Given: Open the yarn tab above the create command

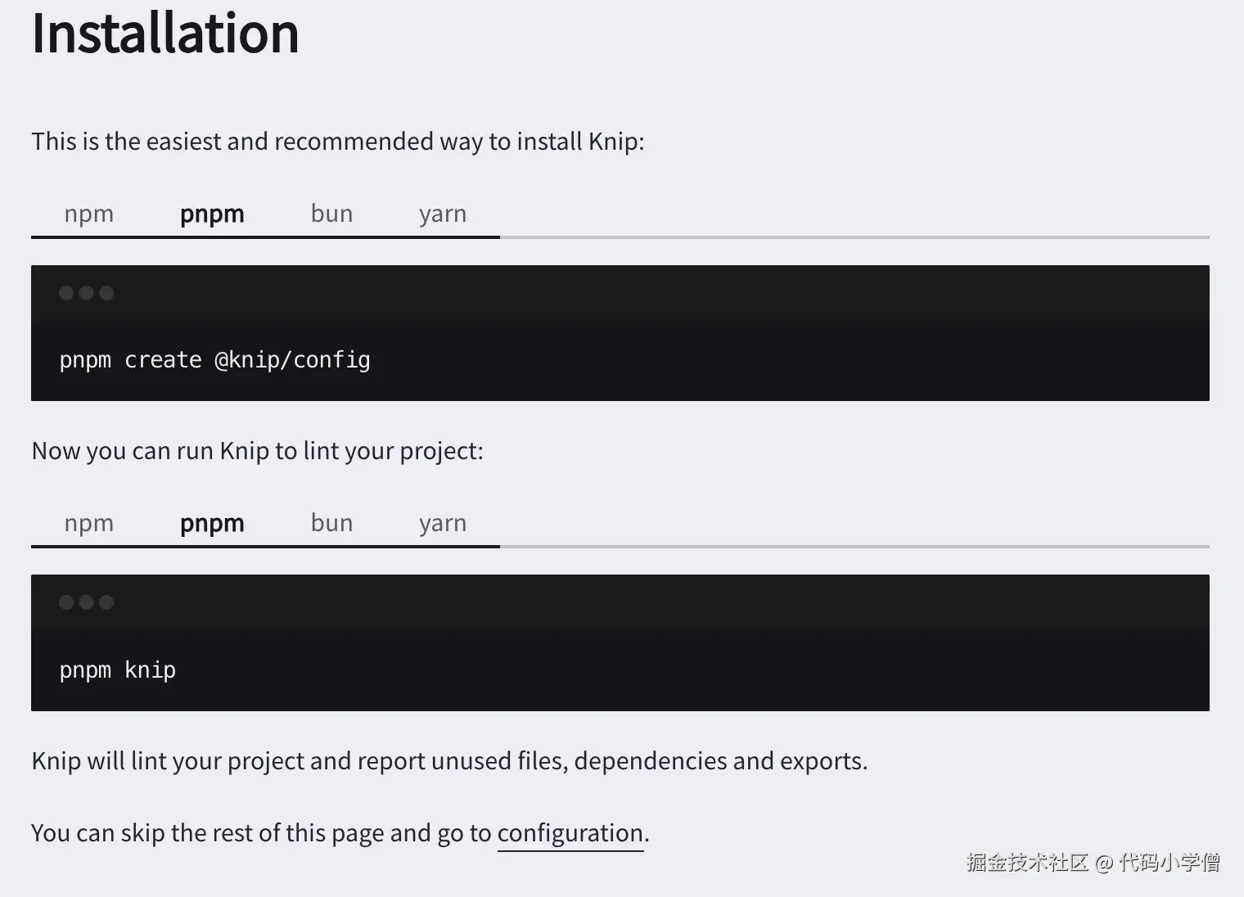Looking at the screenshot, I should point(442,214).
